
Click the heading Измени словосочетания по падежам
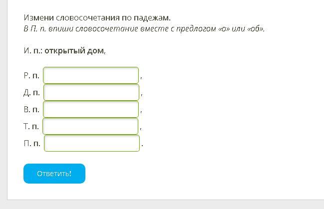click(97, 18)
